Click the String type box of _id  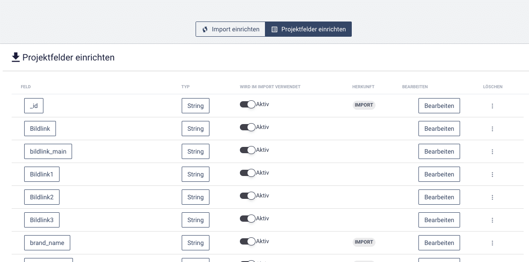coord(195,106)
